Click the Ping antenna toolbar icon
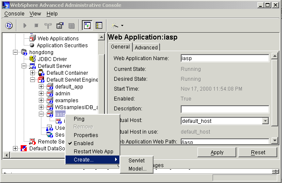 48,26
